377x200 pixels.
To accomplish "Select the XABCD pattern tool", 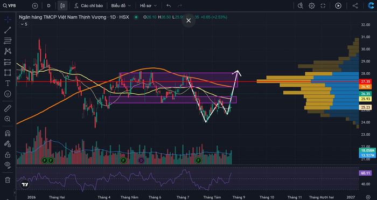I will tap(8, 51).
